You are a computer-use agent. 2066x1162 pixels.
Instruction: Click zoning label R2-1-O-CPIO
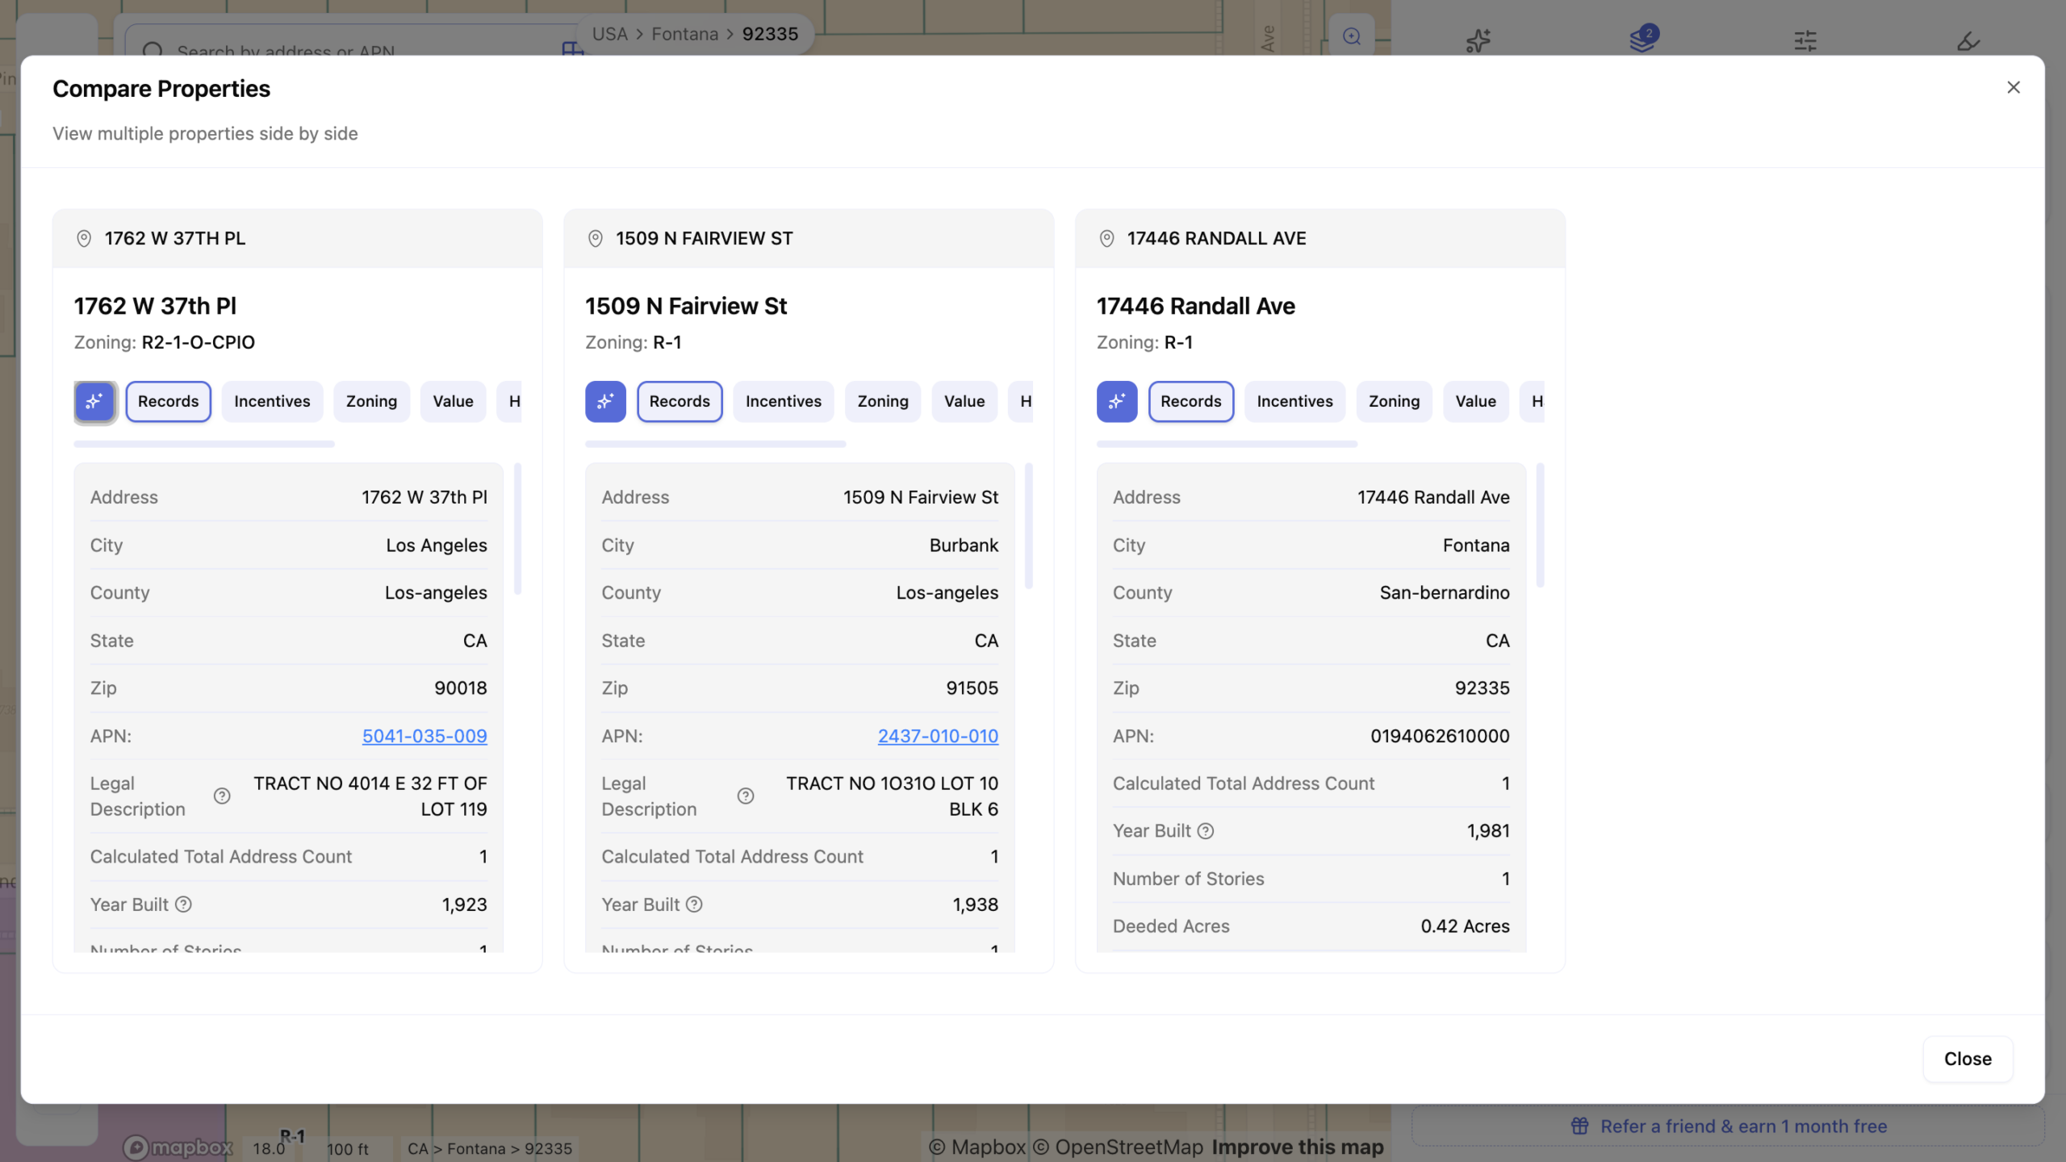198,342
